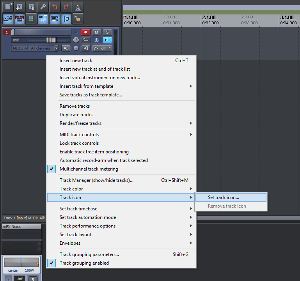Image resolution: width=300 pixels, height=281 pixels.
Task: Open MIDI All channels input dropdown
Action: (x=56, y=48)
